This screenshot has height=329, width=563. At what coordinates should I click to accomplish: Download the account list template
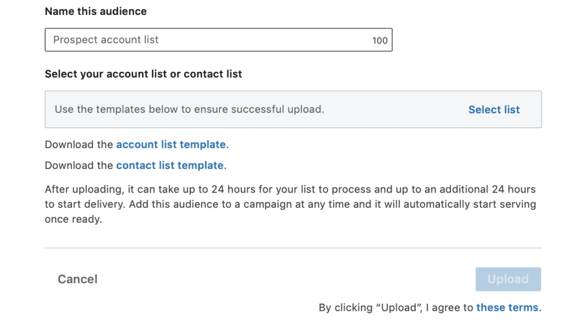pos(170,145)
